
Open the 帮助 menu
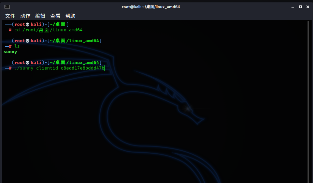(x=70, y=16)
